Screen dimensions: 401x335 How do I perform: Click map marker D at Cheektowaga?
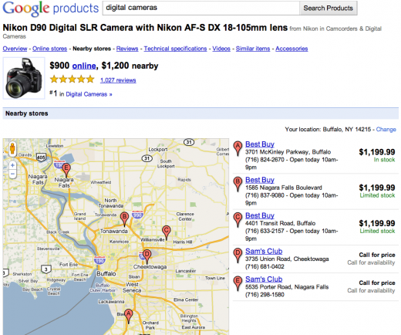(147, 256)
